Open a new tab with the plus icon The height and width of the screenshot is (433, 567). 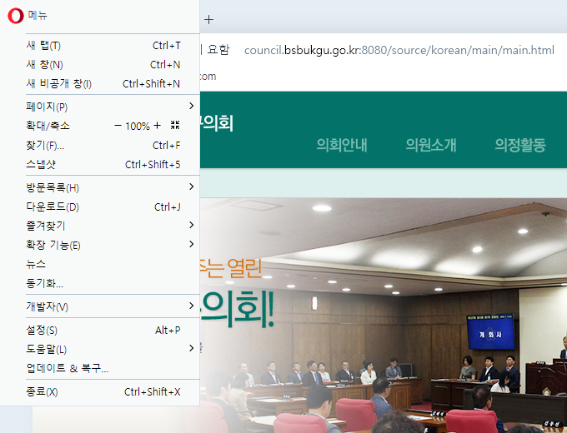[x=208, y=19]
